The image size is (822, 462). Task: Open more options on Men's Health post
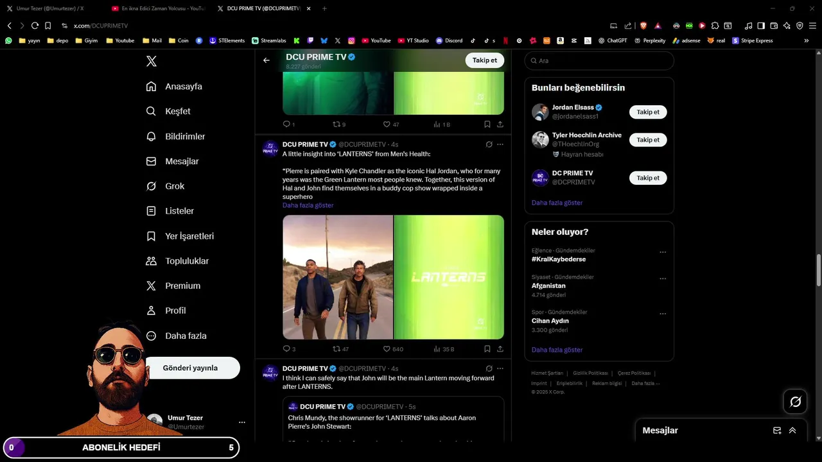tap(500, 144)
